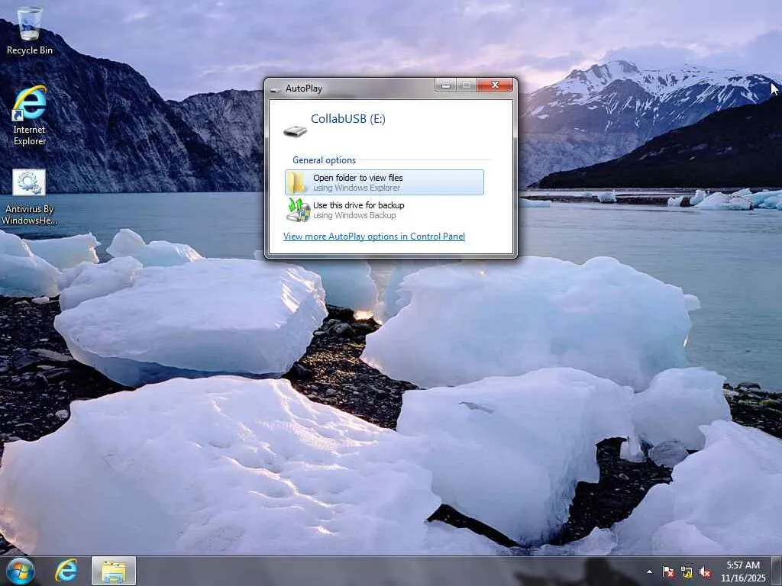Open the taskbar clock showing 5:57 AM
The width and height of the screenshot is (782, 586).
pos(743,571)
